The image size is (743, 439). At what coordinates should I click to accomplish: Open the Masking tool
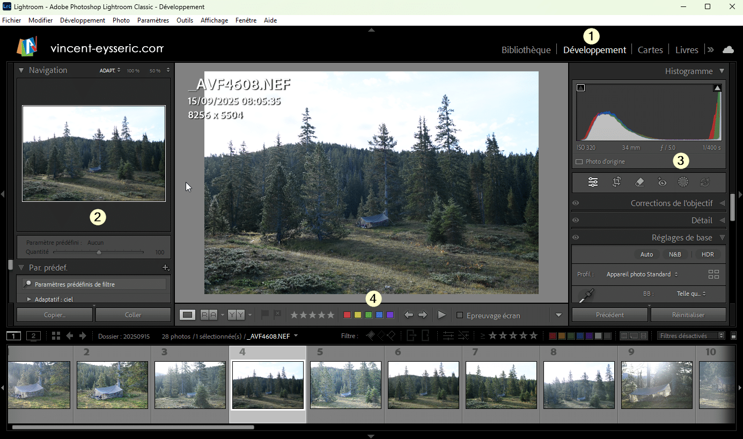[x=683, y=182]
